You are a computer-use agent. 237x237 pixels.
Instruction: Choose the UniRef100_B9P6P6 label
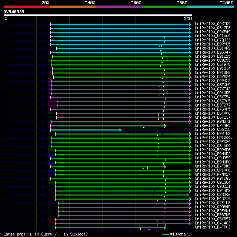[x=213, y=150]
